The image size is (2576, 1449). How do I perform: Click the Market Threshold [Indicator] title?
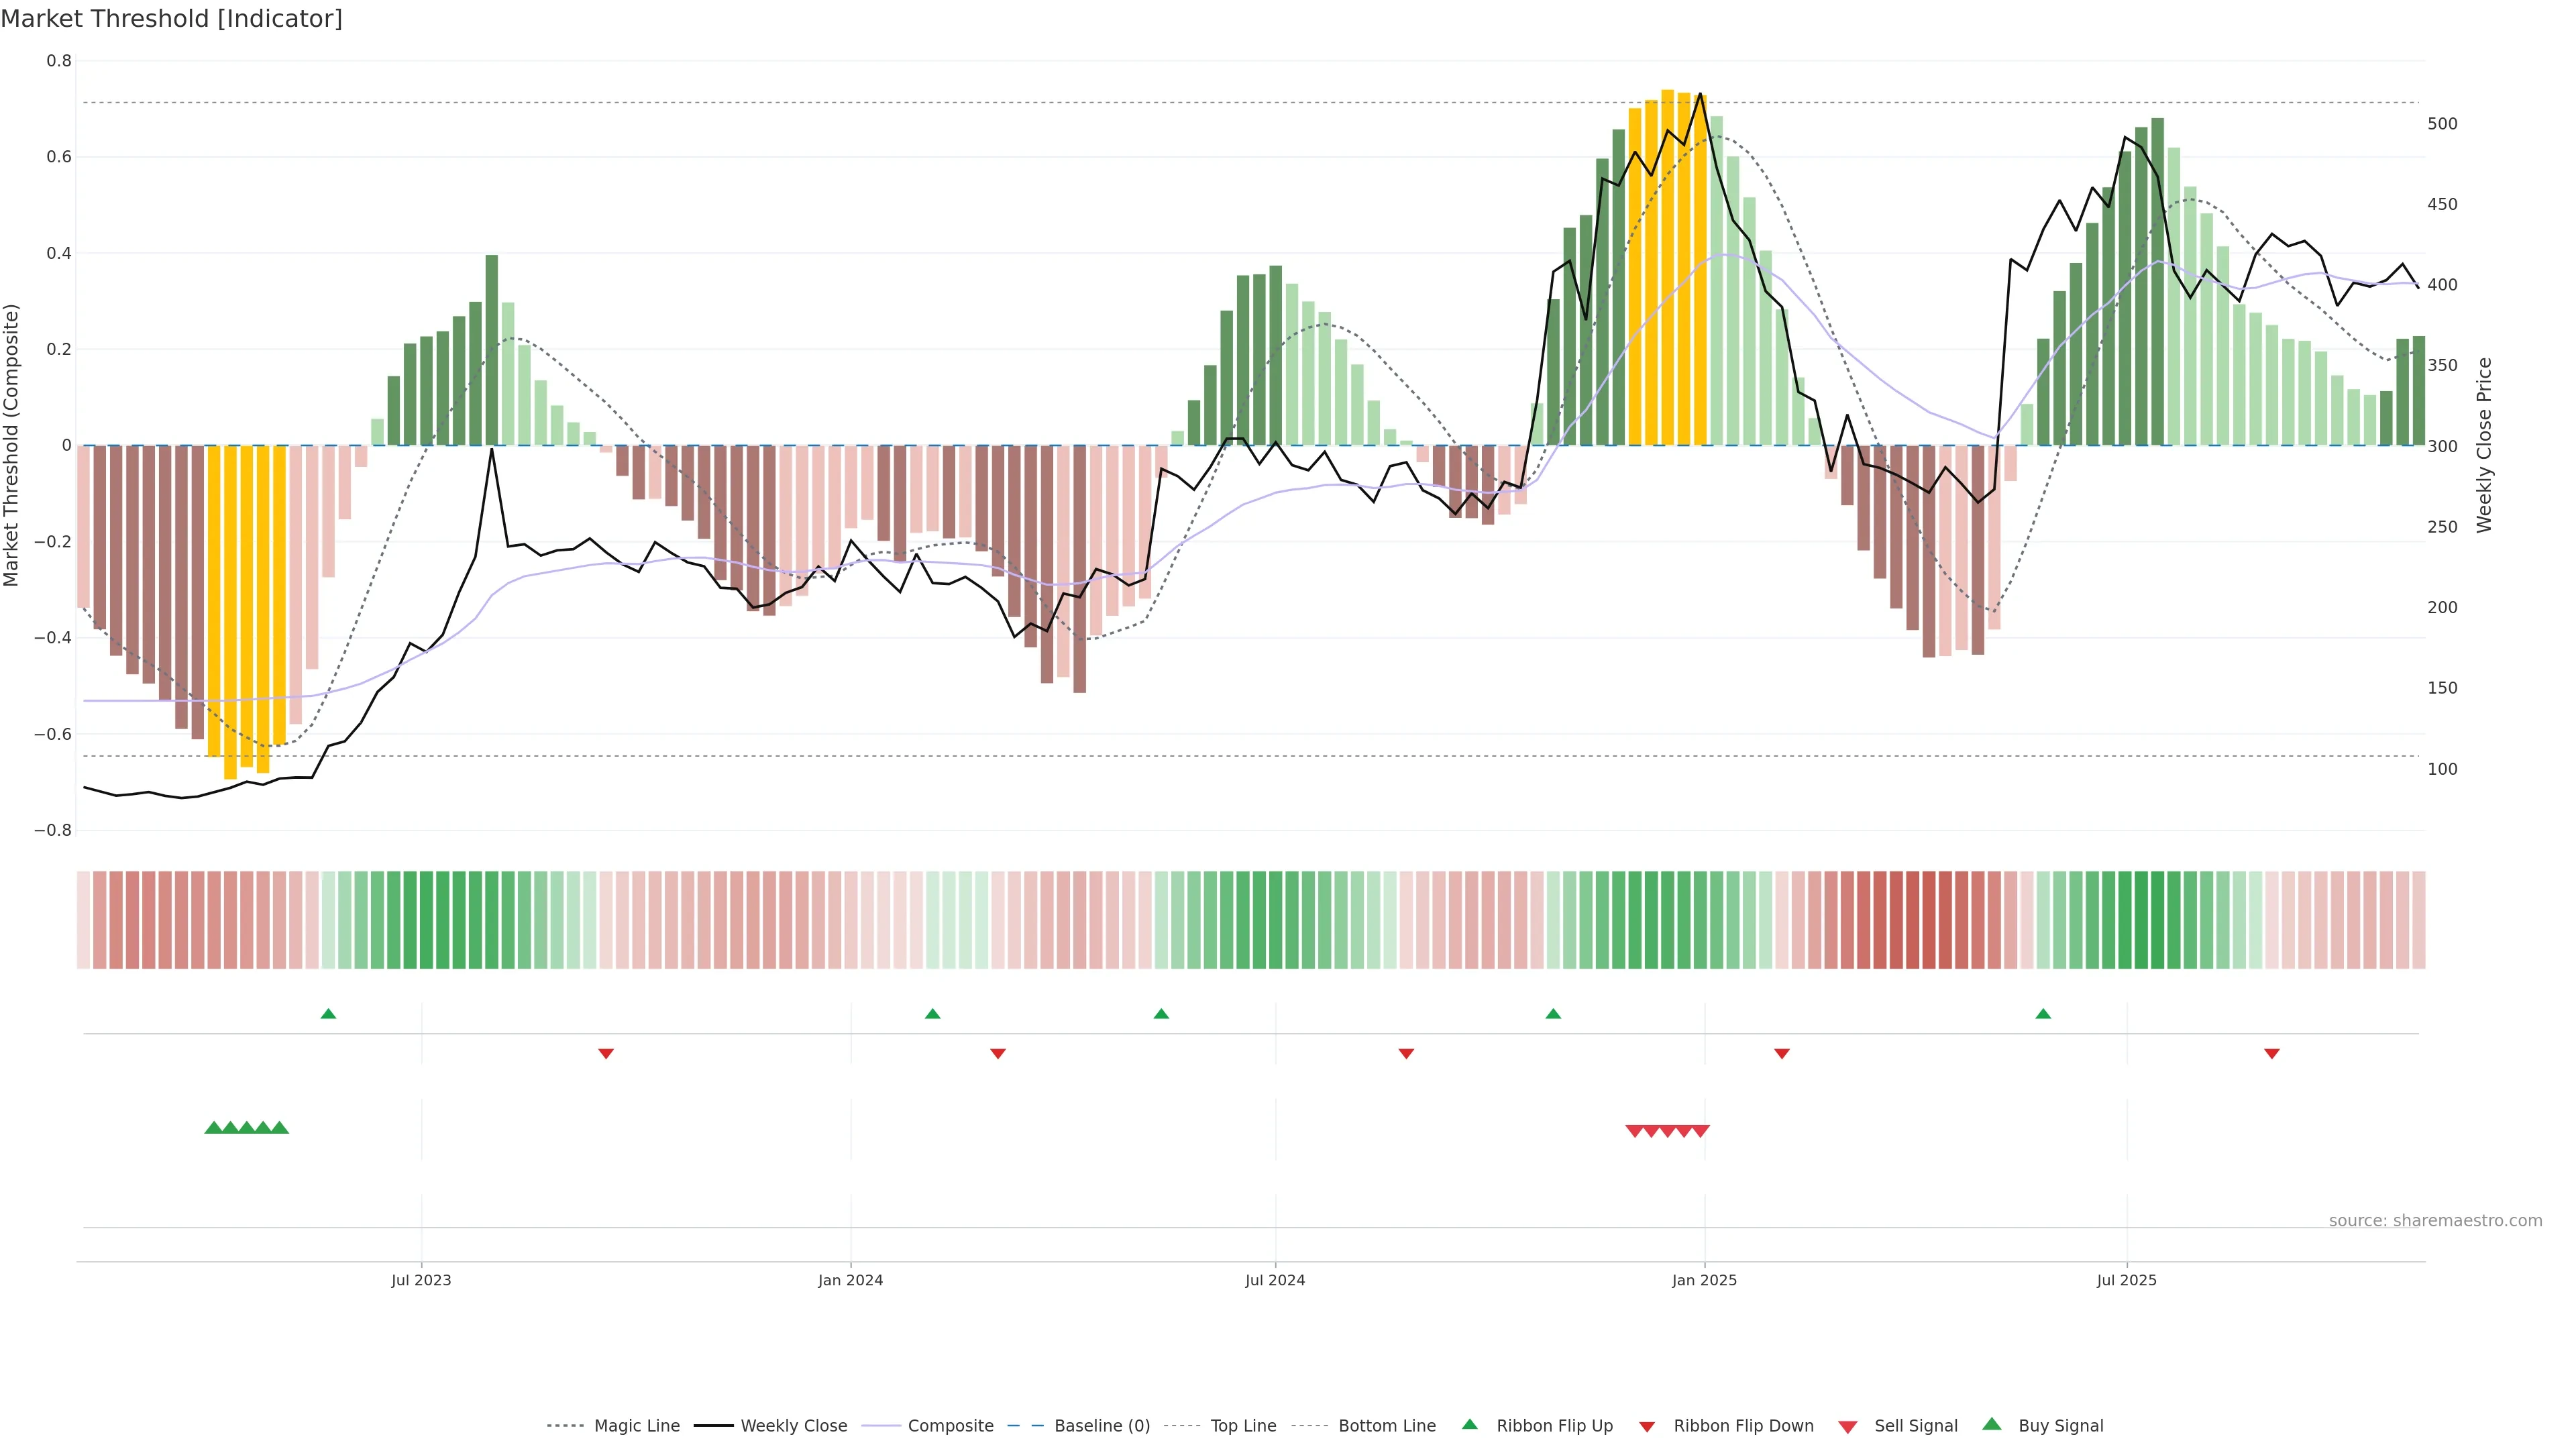[x=171, y=19]
